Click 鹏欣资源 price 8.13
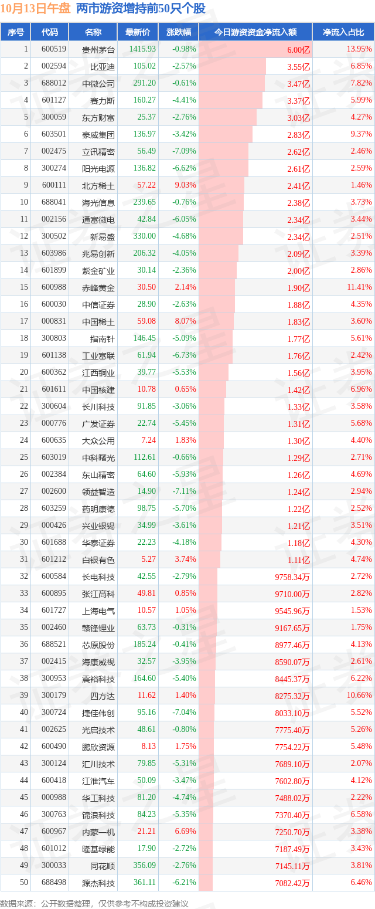This screenshot has height=909, width=375. 149,747
